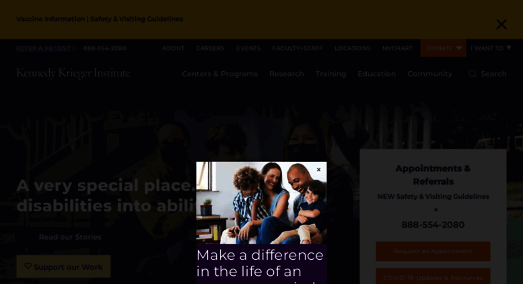This screenshot has width=523, height=284.
Task: Open the Research menu
Action: pos(287,74)
